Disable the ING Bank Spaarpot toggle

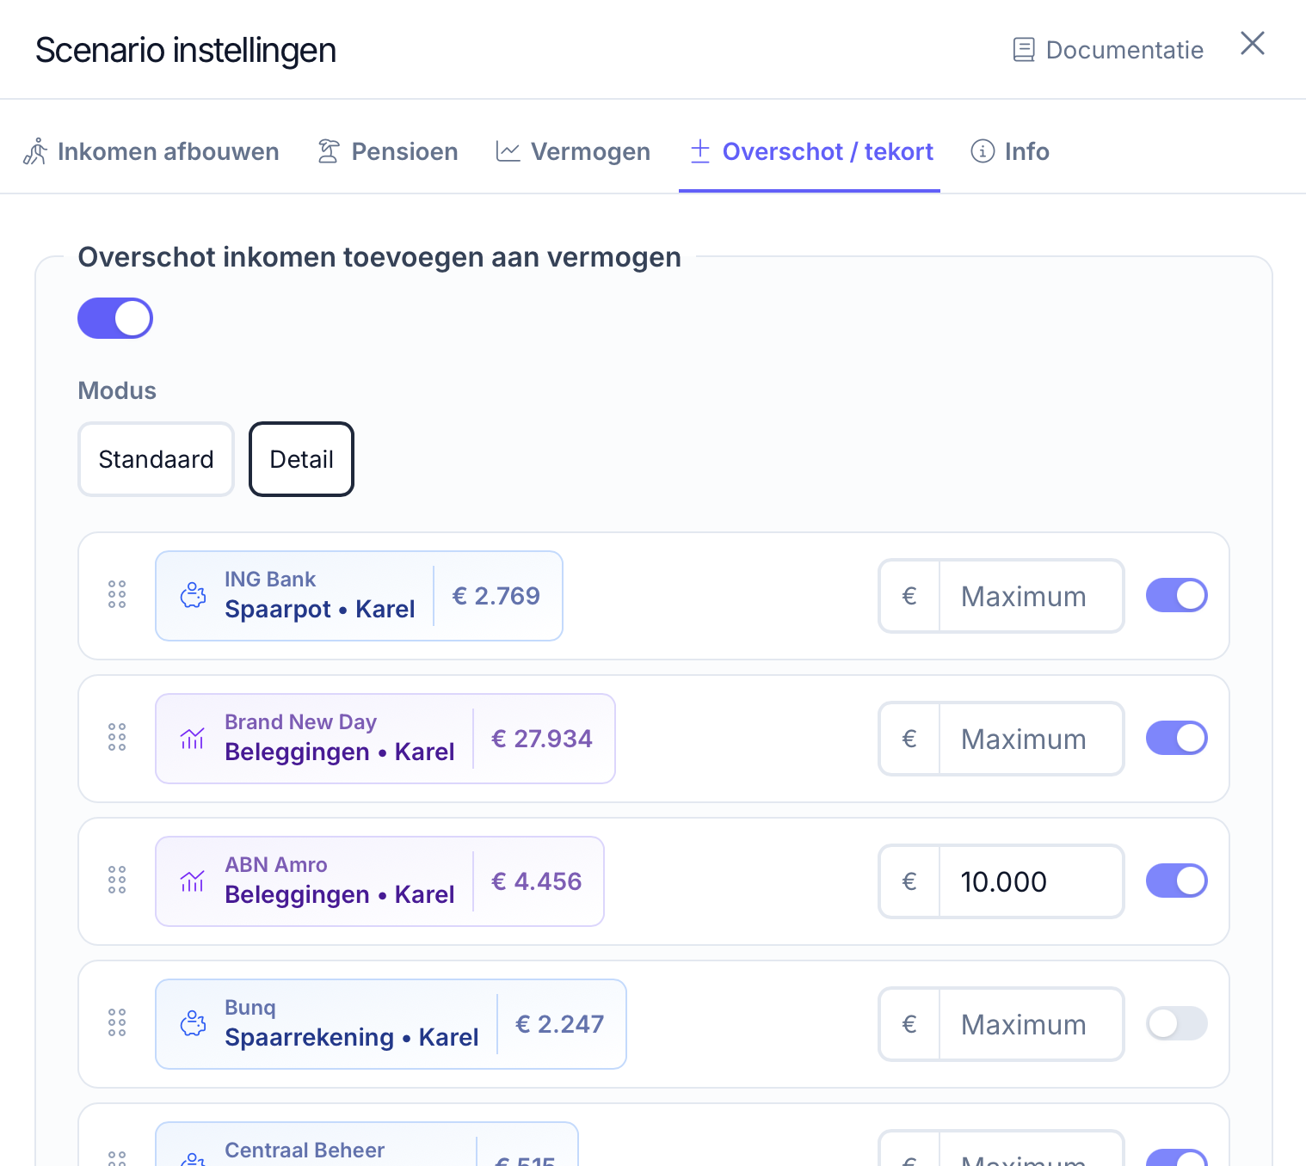[x=1177, y=595]
